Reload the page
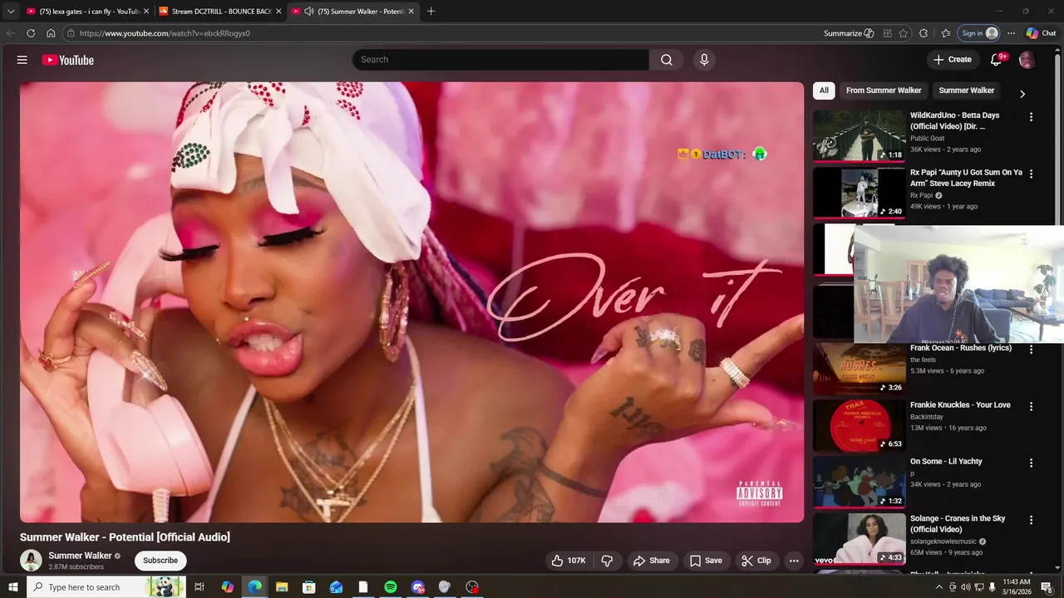 pyautogui.click(x=31, y=33)
